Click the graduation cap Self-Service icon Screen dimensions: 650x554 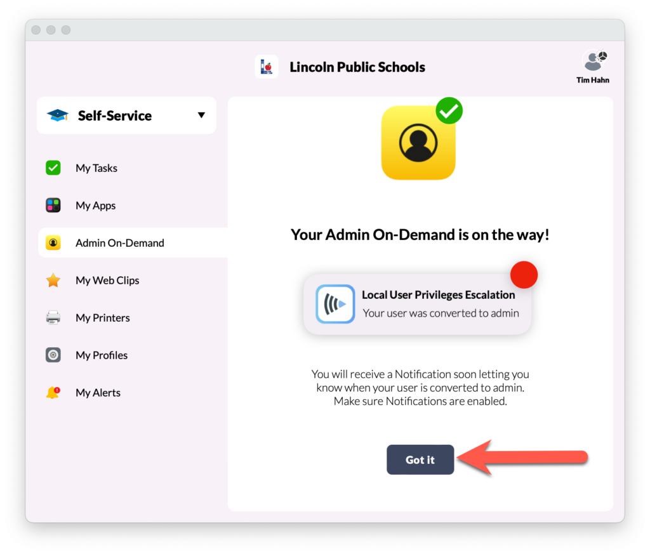tap(58, 115)
